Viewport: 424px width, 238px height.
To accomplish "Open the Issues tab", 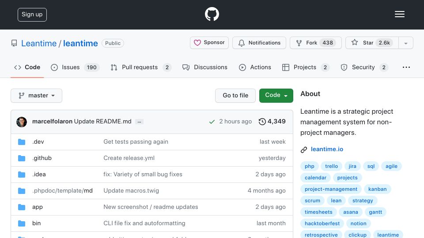I will click(x=75, y=67).
